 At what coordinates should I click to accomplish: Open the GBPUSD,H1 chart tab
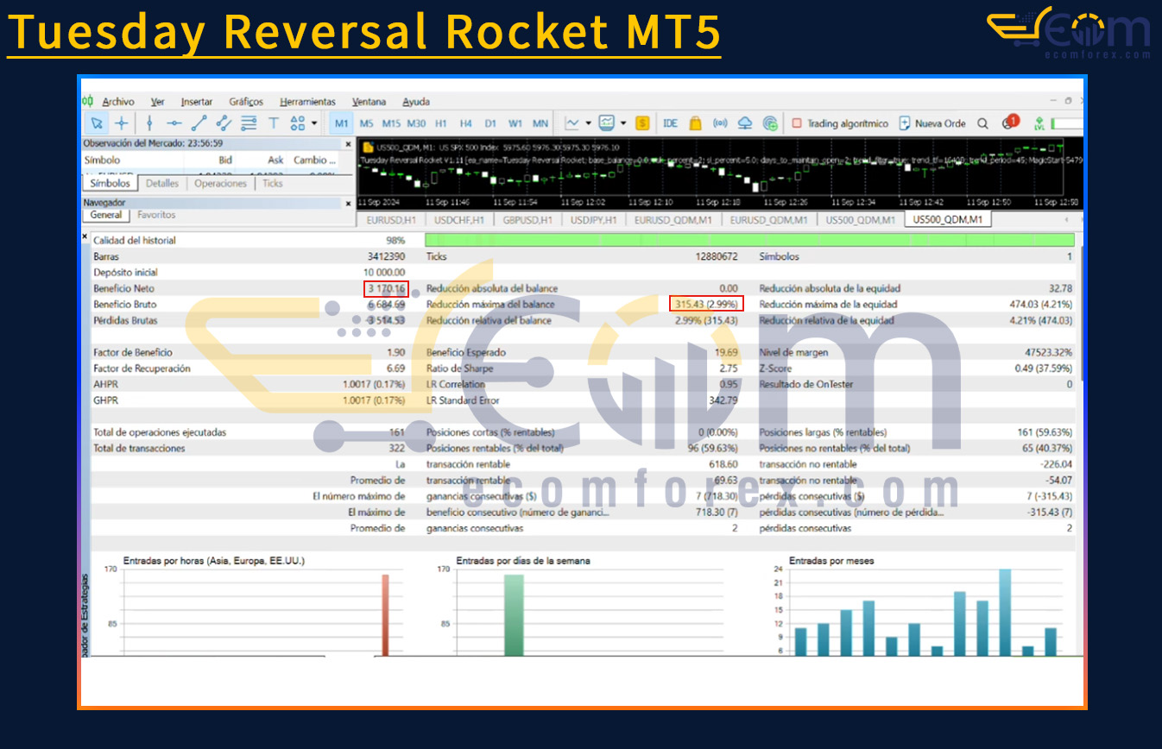pyautogui.click(x=526, y=220)
